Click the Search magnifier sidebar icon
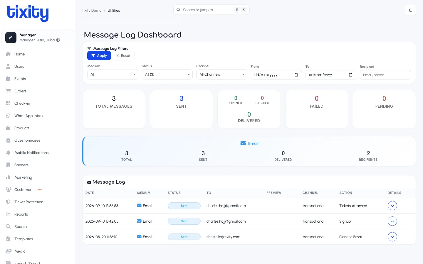This screenshot has width=423, height=264. click(x=8, y=226)
